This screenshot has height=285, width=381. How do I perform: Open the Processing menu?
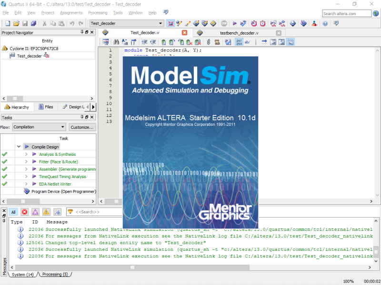click(98, 13)
